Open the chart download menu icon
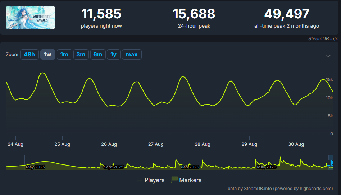The height and width of the screenshot is (195, 341). [328, 56]
